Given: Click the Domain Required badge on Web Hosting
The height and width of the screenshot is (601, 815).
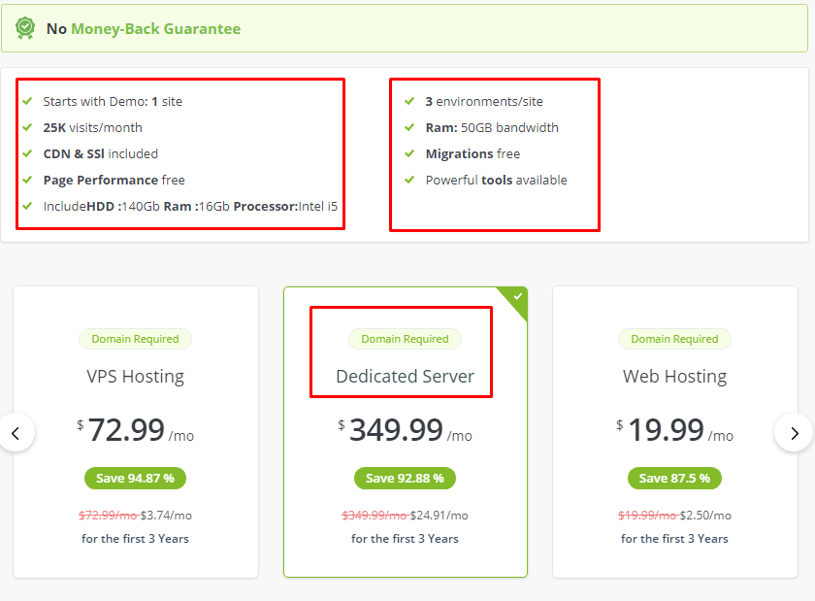Looking at the screenshot, I should coord(674,339).
